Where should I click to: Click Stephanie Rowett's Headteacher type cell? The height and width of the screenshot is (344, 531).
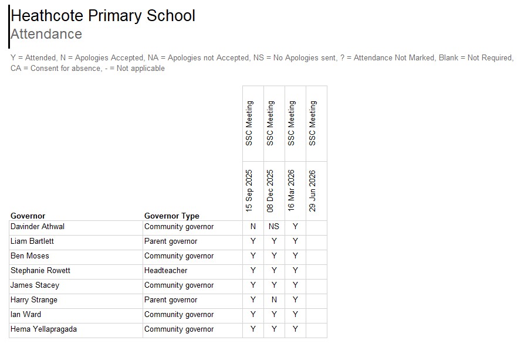click(x=192, y=271)
